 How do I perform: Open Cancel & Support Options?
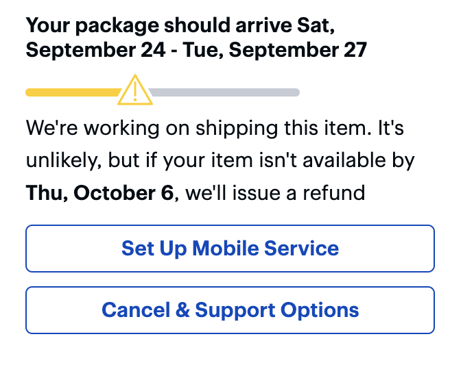[x=230, y=310]
